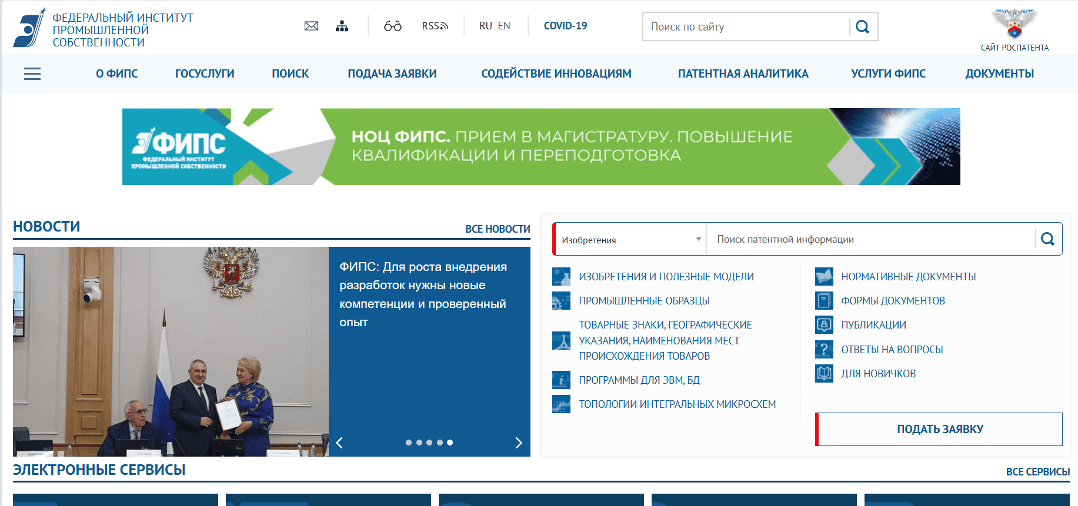Viewport: 1078px width, 506px height.
Task: Open the hamburger menu icon
Action: tap(32, 73)
